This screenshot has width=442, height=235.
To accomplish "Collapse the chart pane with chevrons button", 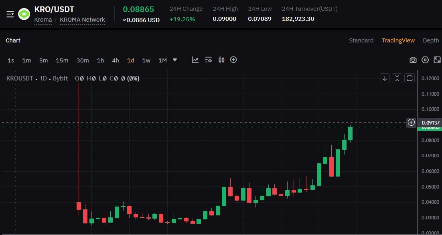I will coord(397,78).
